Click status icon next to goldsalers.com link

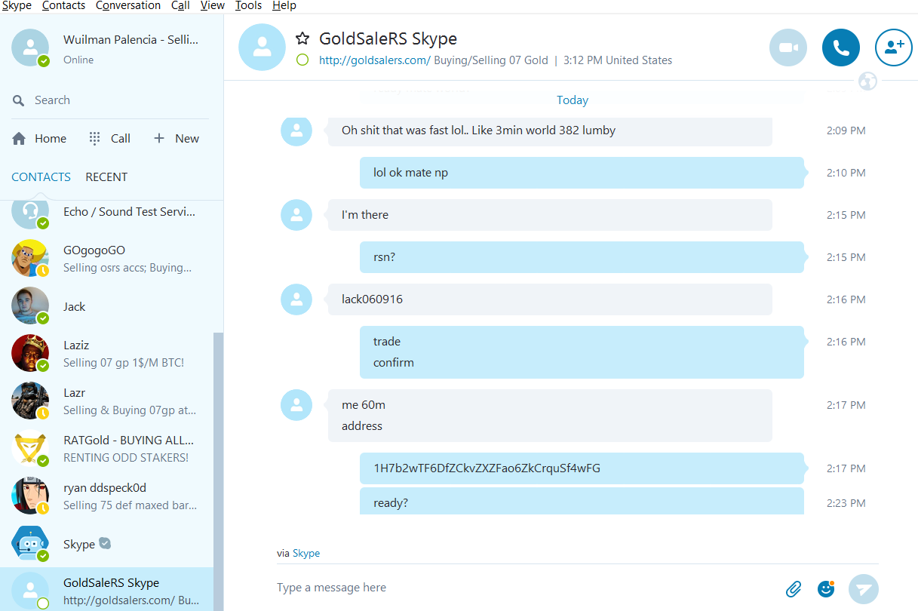point(302,60)
